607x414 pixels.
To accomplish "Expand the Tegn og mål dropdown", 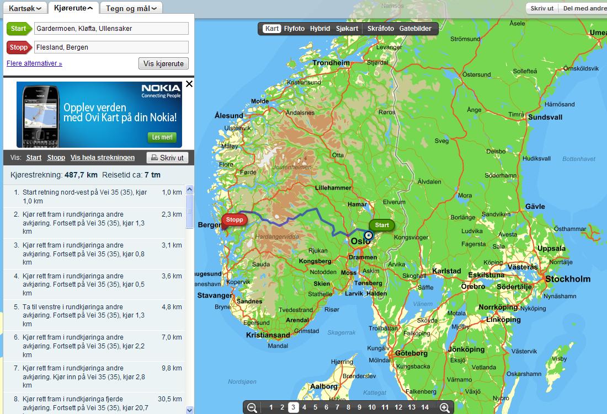I will click(131, 8).
